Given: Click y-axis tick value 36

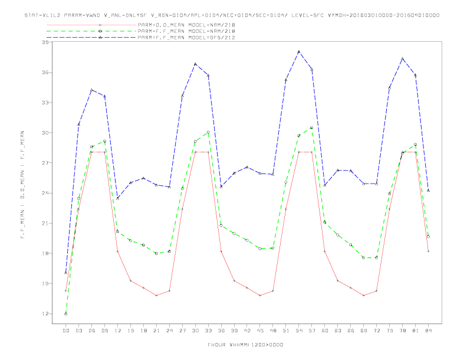Looking at the screenshot, I should (45, 72).
